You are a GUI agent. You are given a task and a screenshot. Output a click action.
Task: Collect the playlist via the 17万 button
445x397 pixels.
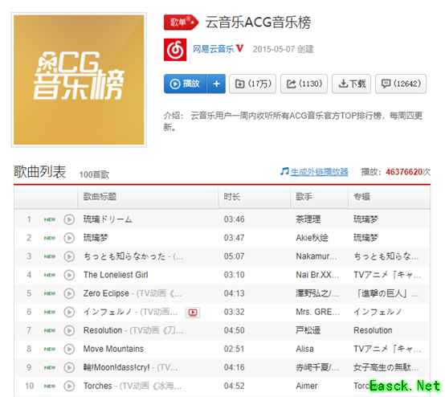(252, 84)
